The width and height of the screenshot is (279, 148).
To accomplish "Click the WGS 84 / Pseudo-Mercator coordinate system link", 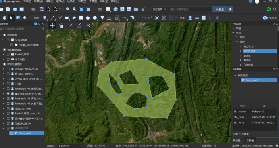I will (257, 146).
